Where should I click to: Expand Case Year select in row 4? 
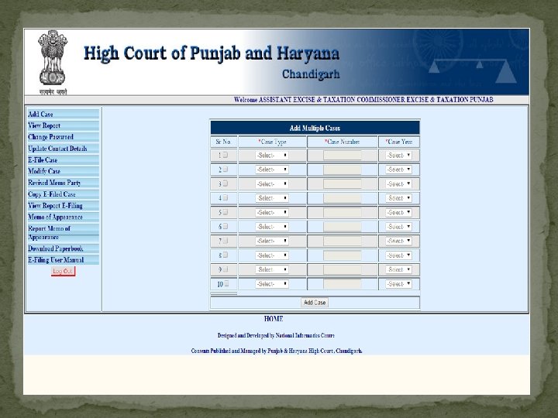pyautogui.click(x=398, y=198)
